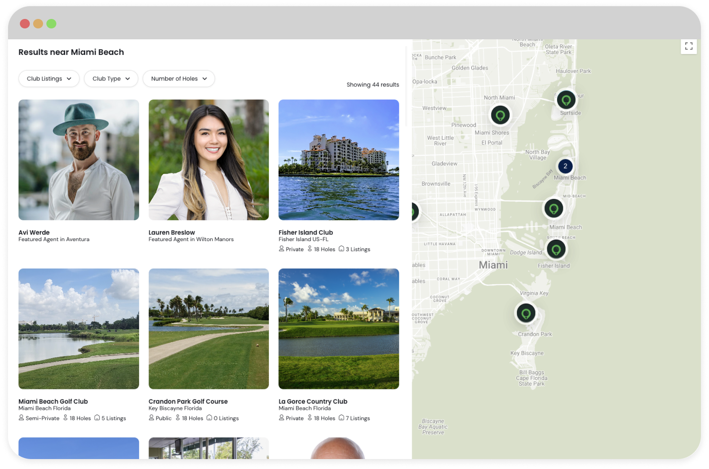Open Avi Werde agent photo
This screenshot has width=709, height=469.
(x=79, y=160)
